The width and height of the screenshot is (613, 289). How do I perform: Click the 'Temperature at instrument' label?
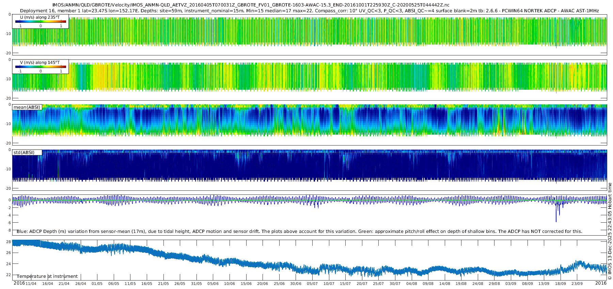[47, 276]
